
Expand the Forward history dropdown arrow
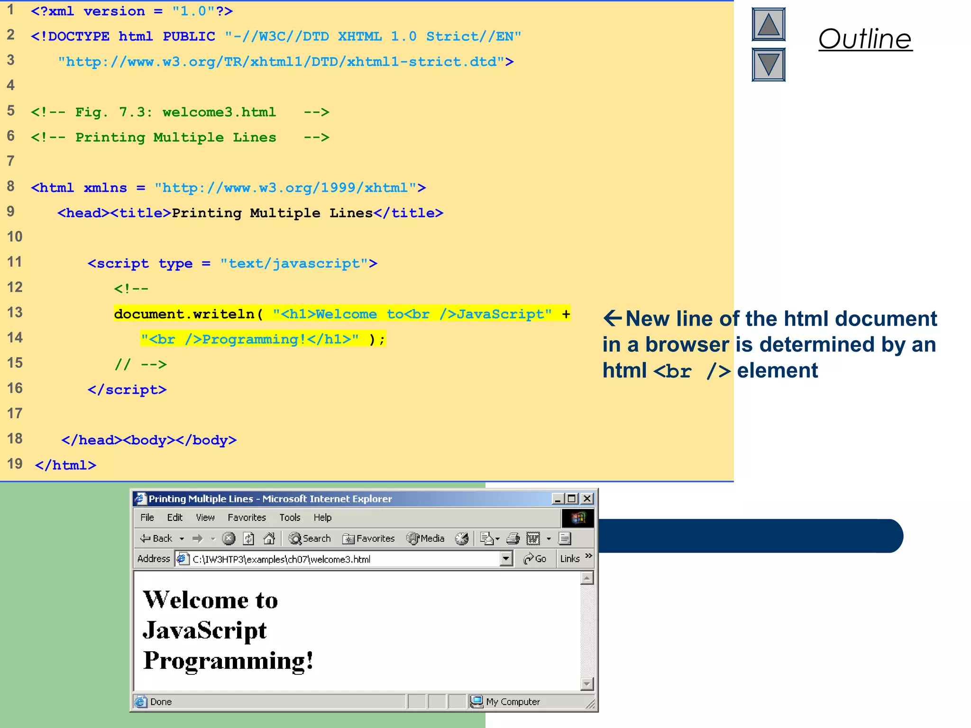[x=213, y=539]
